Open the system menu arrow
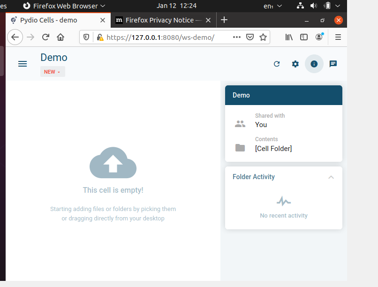 coord(338,6)
